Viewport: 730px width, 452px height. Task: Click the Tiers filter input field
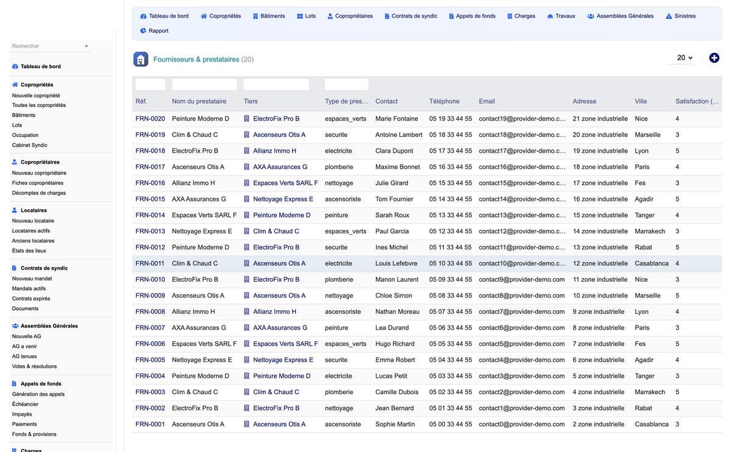(x=276, y=85)
